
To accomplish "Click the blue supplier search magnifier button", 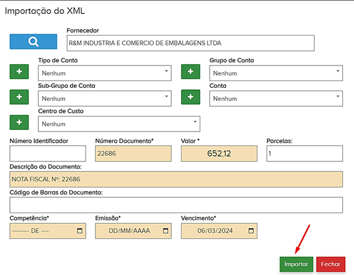I will tap(33, 42).
